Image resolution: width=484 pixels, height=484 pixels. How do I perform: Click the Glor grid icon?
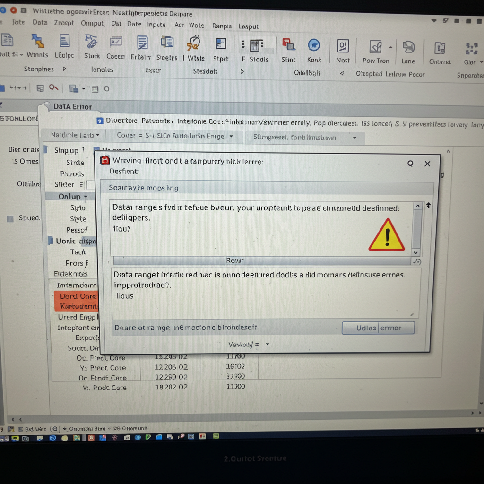(x=471, y=49)
